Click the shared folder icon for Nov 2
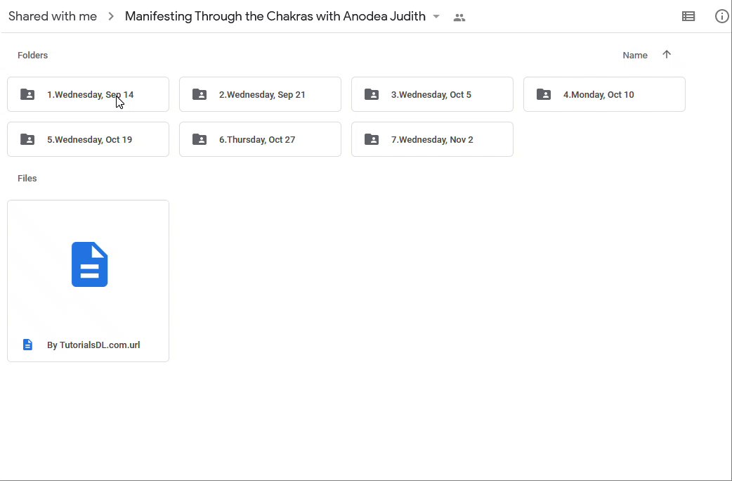Viewport: 732px width, 481px height. (x=372, y=139)
